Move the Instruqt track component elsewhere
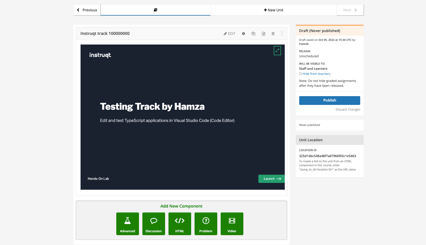426x245 pixels. pos(263,33)
